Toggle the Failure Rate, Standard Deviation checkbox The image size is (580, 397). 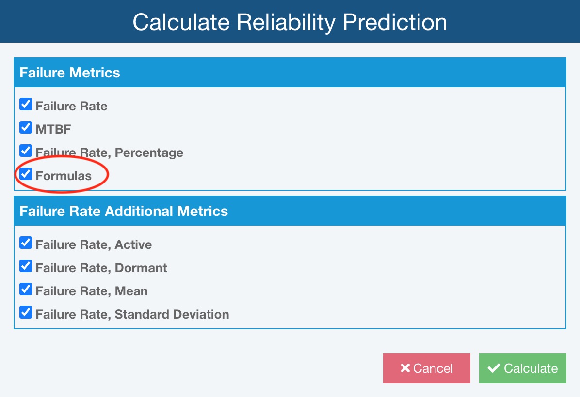tap(26, 313)
